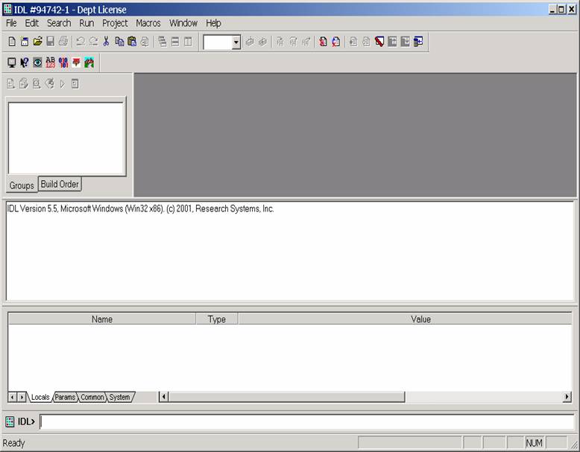
Task: Click the red-marked document icon, left of the pair
Action: [x=323, y=42]
